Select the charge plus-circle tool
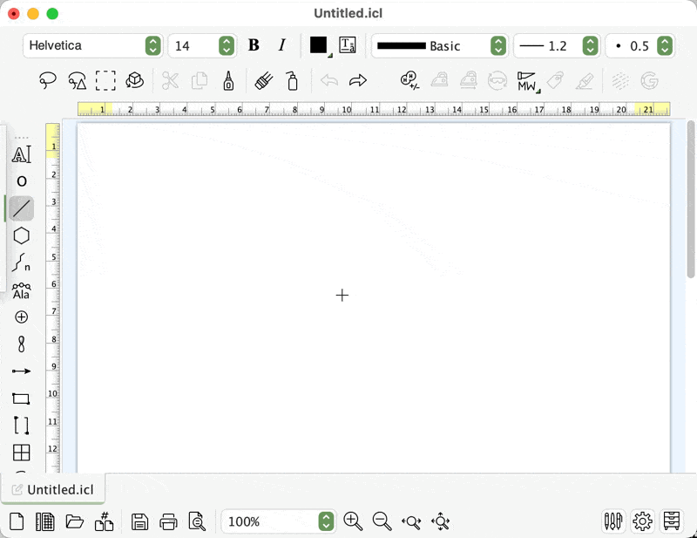Viewport: 697px width, 538px height. 22,317
